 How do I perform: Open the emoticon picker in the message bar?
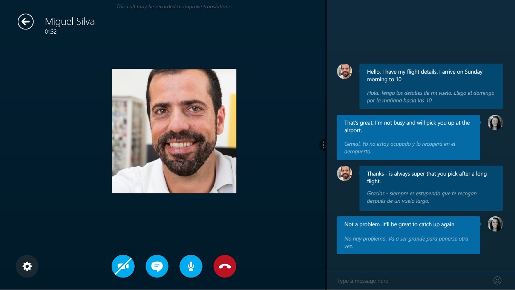tap(497, 281)
